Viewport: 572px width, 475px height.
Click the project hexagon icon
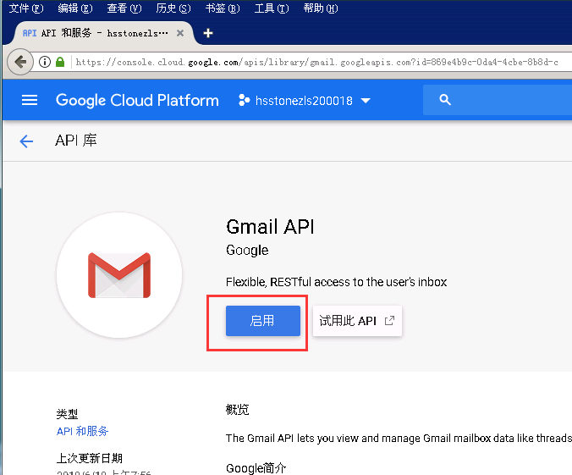click(x=244, y=100)
